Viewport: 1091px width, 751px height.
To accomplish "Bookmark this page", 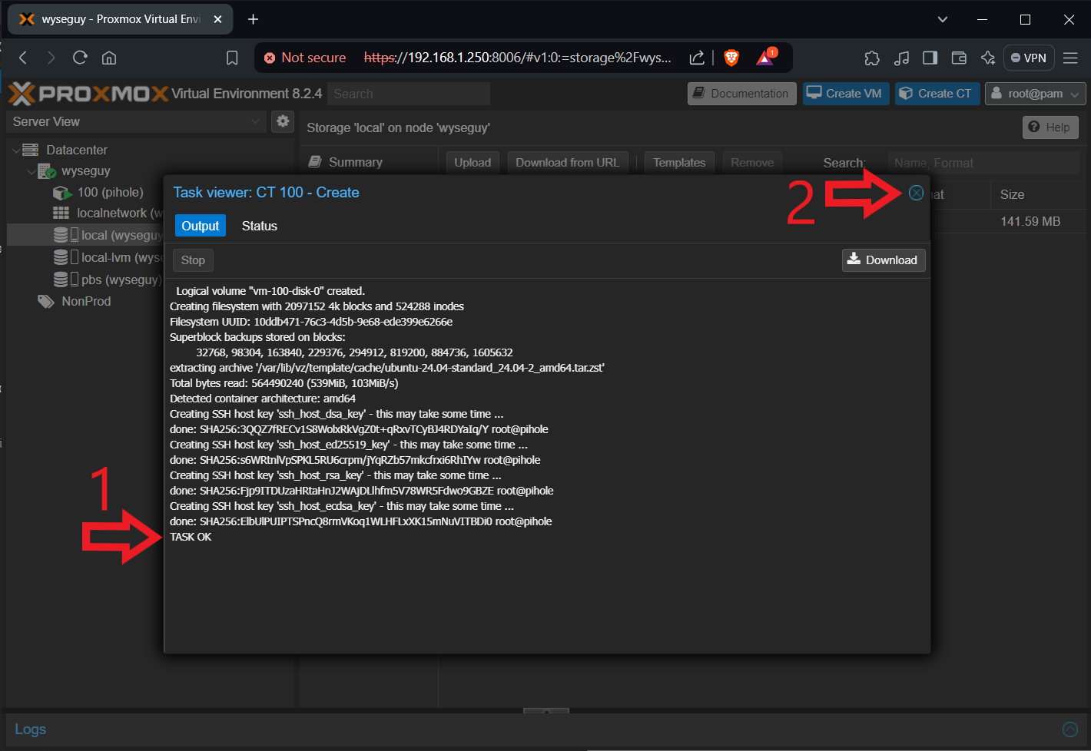I will click(x=232, y=58).
